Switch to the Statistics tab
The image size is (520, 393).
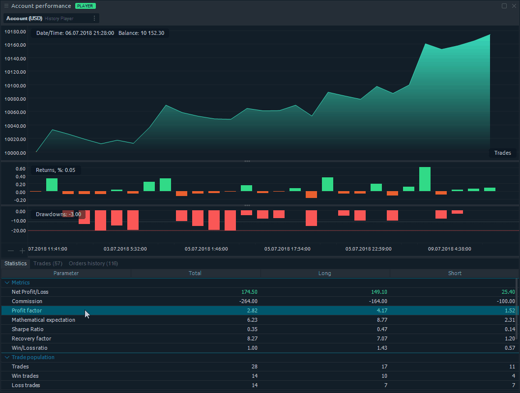[16, 263]
